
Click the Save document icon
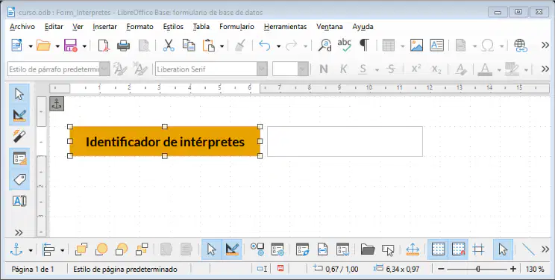70,46
